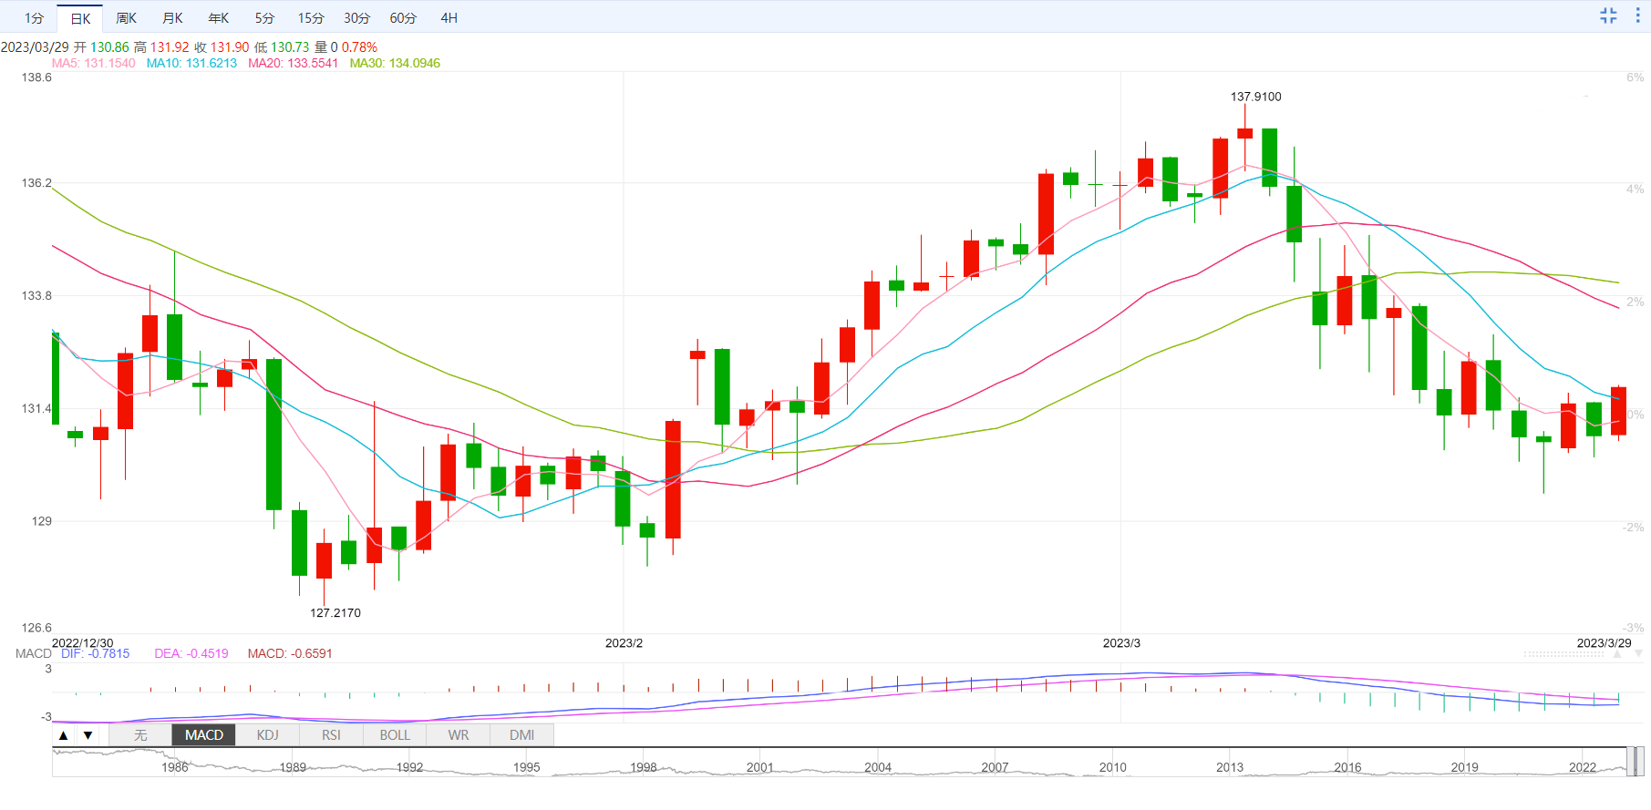Click the left range slider handle

point(1631,762)
